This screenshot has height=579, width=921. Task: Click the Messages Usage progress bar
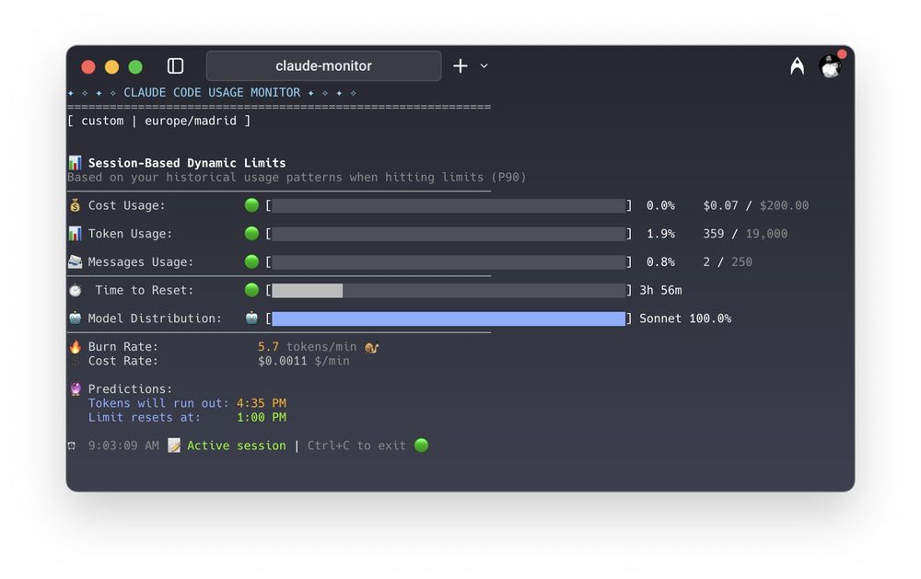pos(449,262)
